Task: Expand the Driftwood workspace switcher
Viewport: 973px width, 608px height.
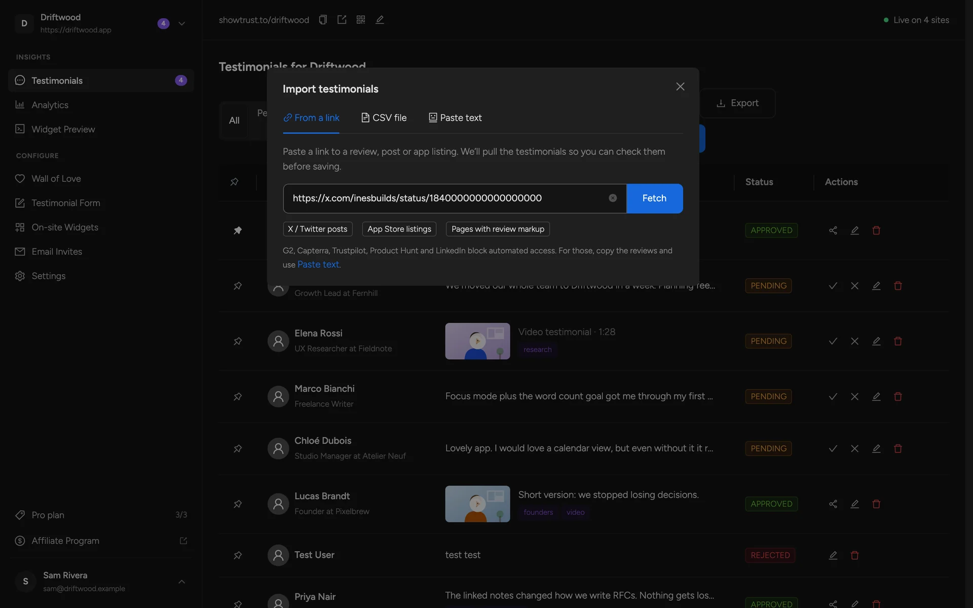Action: point(182,24)
